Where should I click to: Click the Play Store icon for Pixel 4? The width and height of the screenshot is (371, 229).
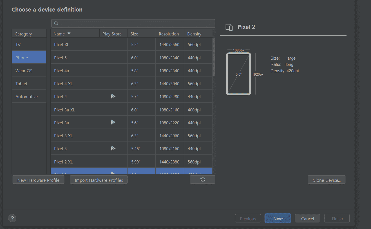[x=113, y=96]
